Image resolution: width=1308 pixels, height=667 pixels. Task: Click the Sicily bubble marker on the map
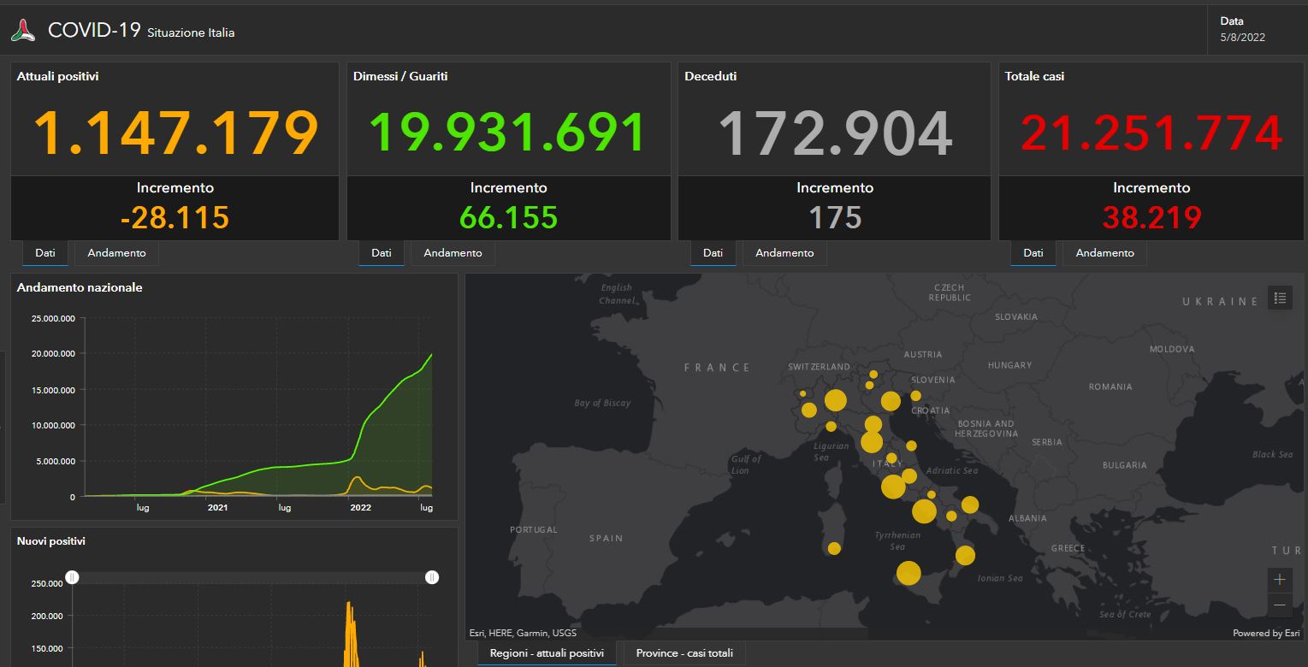point(908,573)
